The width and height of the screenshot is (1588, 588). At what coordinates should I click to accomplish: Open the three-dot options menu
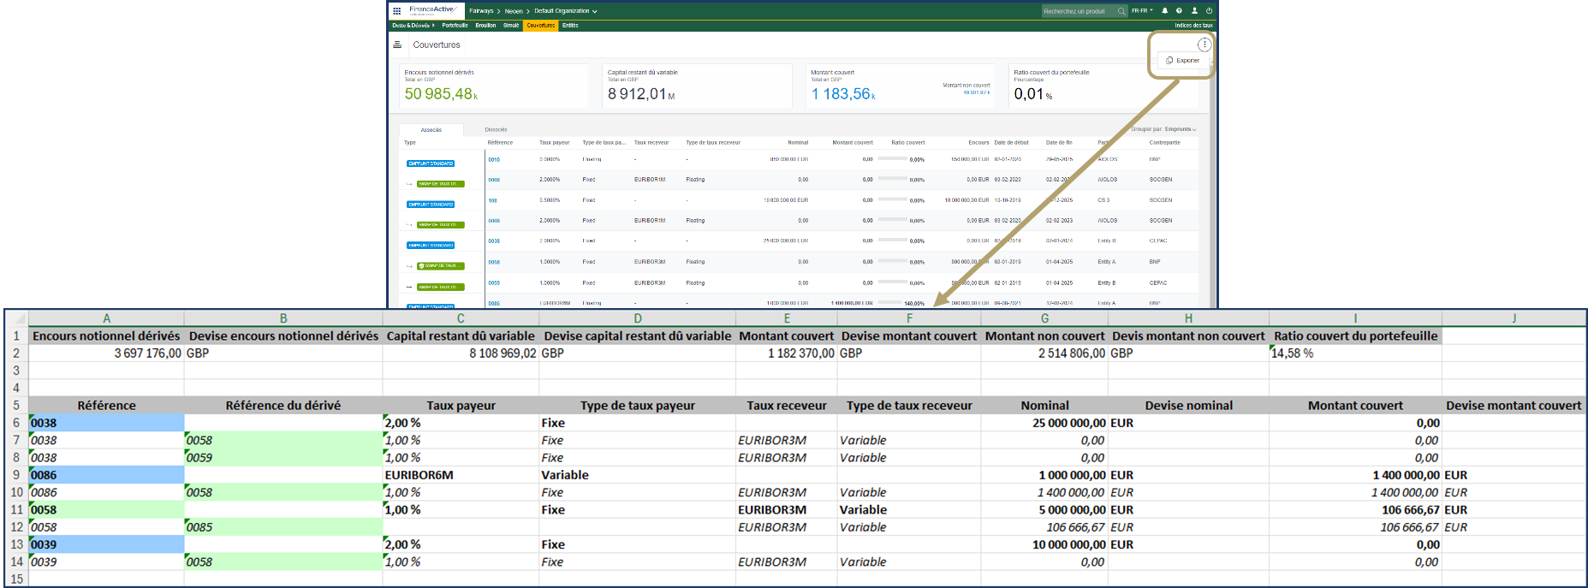(x=1204, y=45)
